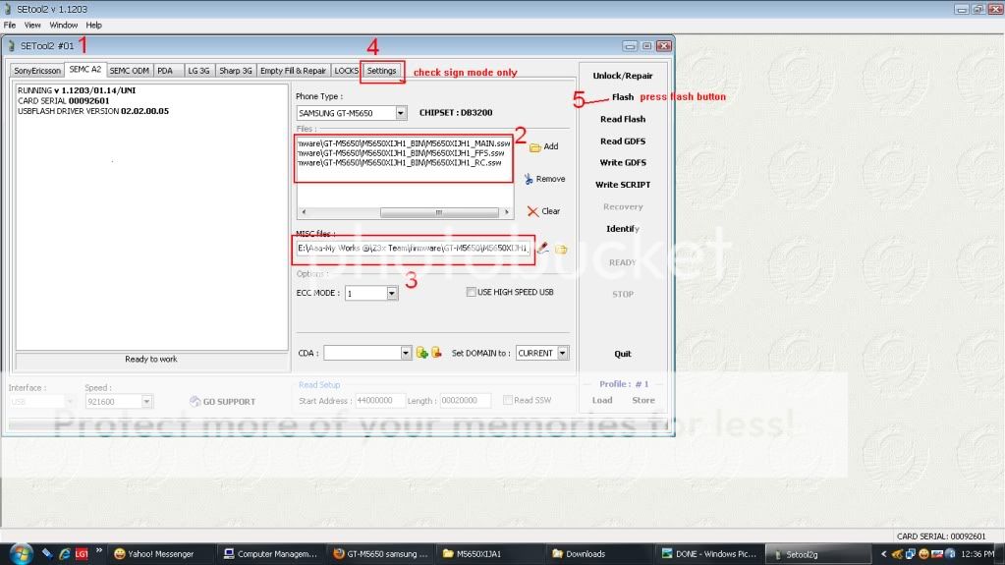Switch to the LG 3G tab

pos(198,71)
